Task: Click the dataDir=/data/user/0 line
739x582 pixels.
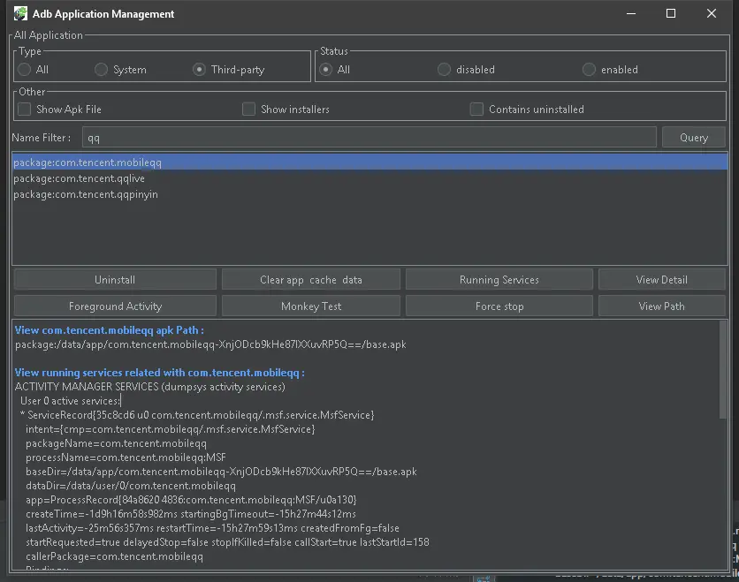Action: pos(131,486)
